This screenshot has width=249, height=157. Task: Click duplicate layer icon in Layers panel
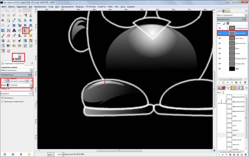236,82
